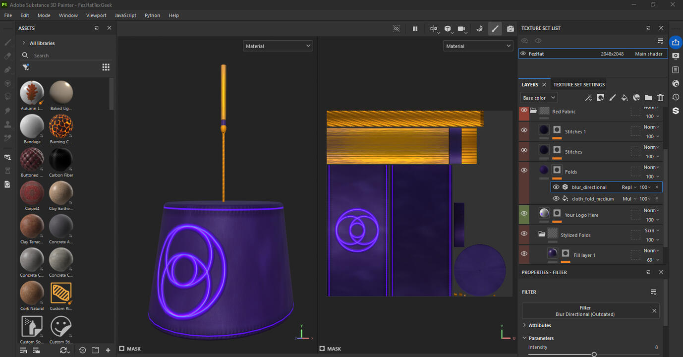This screenshot has height=357, width=683.
Task: Click the MASK label in left viewport
Action: tap(134, 349)
